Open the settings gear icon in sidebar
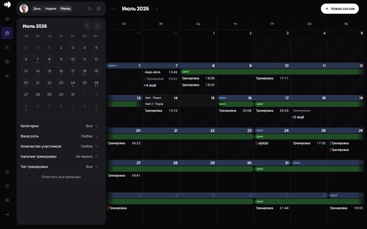 click(x=7, y=201)
